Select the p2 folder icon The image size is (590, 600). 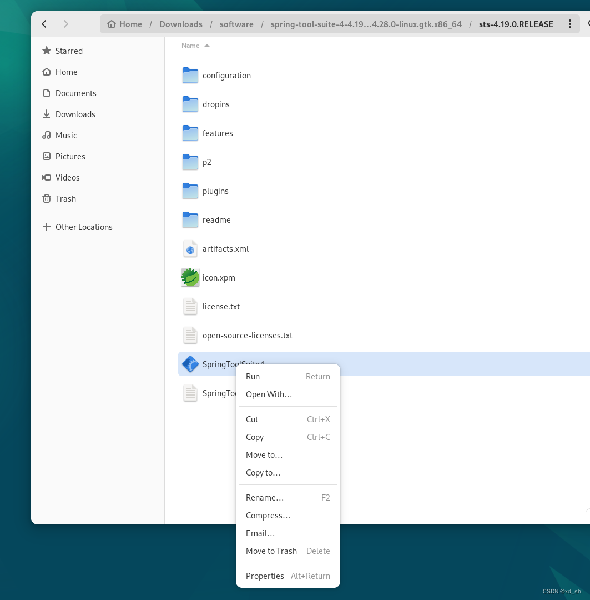pyautogui.click(x=190, y=162)
